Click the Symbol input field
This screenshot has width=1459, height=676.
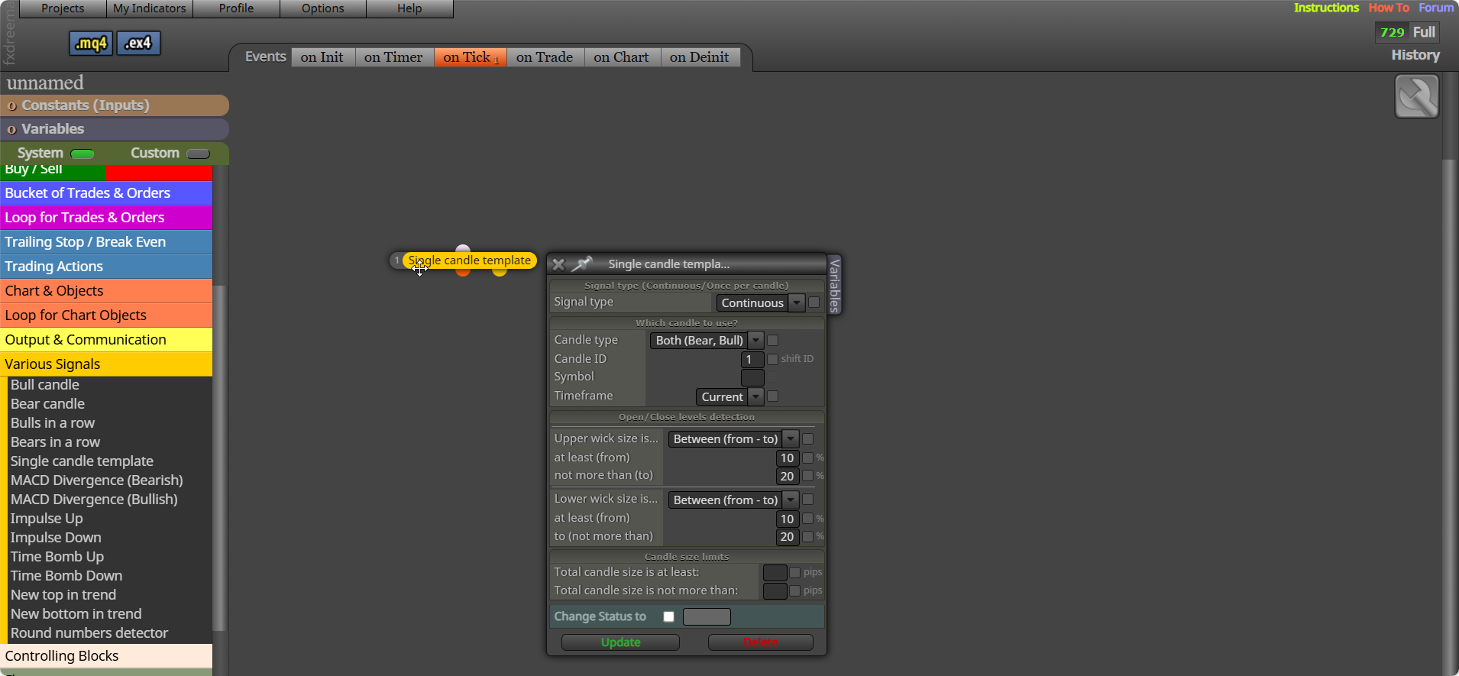click(x=752, y=378)
